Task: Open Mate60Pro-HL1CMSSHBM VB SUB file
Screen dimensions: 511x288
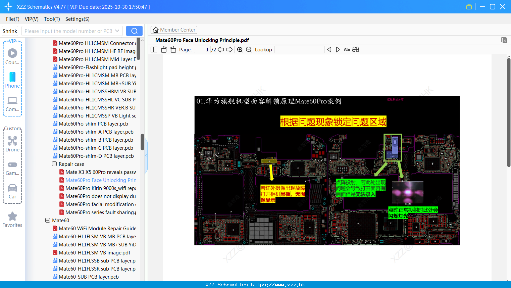Action: pyautogui.click(x=94, y=92)
